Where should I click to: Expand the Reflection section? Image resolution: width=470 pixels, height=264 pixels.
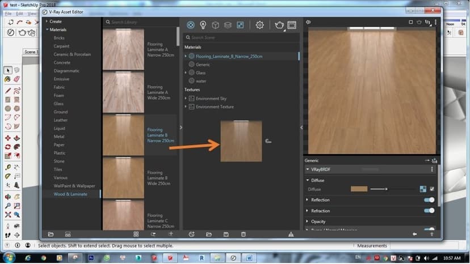307,199
